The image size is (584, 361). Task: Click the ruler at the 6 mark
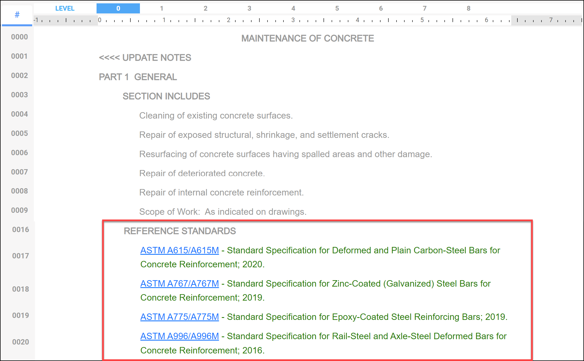(x=486, y=20)
